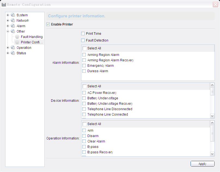Check Select All under Device Information

(x=84, y=86)
